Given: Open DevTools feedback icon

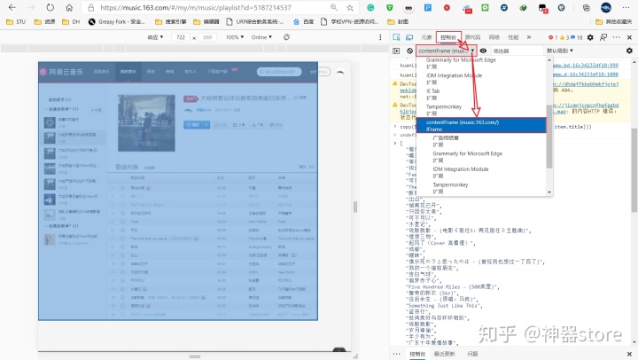Looking at the screenshot, I should tap(603, 37).
